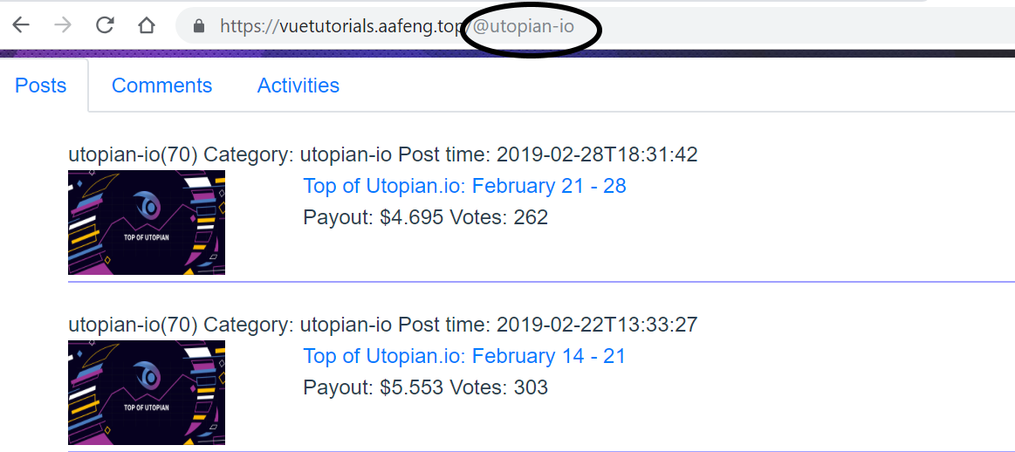Go back with the browser back arrow
The image size is (1015, 452).
[21, 25]
